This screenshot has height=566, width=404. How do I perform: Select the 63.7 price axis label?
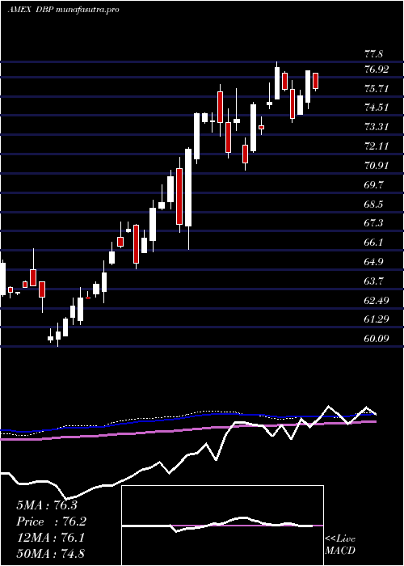point(374,281)
